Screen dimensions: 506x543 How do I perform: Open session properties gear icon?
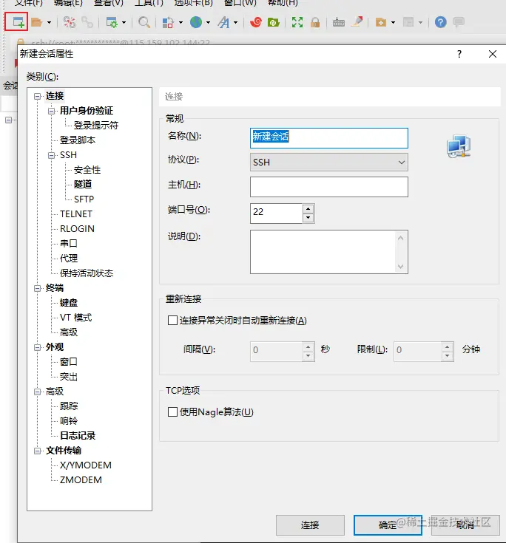[112, 22]
